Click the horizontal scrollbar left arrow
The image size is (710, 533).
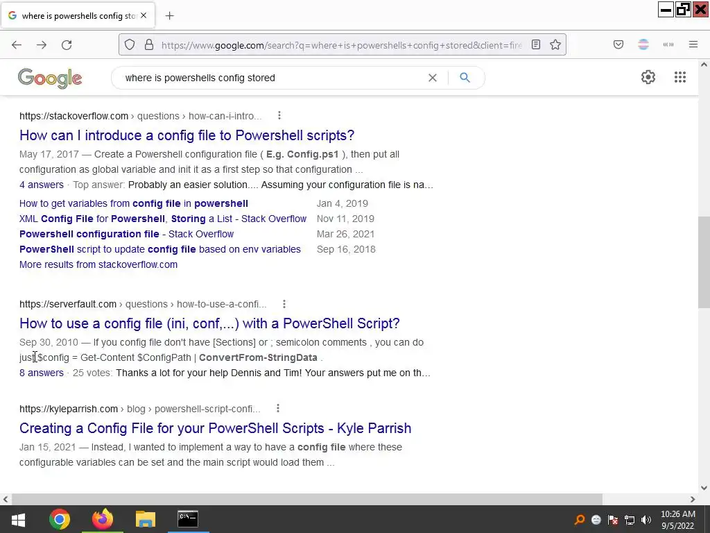[x=6, y=499]
